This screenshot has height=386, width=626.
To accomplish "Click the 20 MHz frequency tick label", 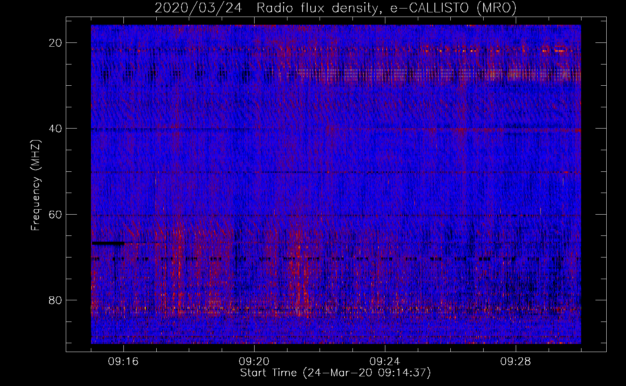I will coord(55,43).
